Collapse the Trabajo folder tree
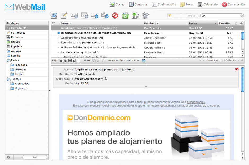This screenshot has width=249, height=165. click(8, 79)
